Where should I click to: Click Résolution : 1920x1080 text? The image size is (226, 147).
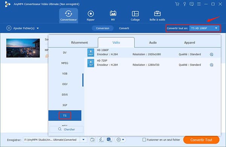point(147,54)
